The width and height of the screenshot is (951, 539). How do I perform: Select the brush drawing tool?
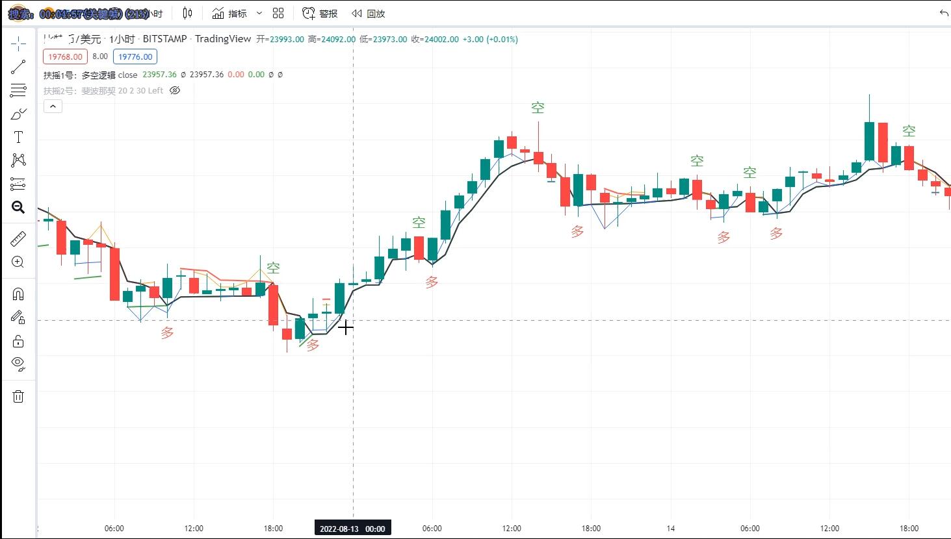click(x=18, y=114)
